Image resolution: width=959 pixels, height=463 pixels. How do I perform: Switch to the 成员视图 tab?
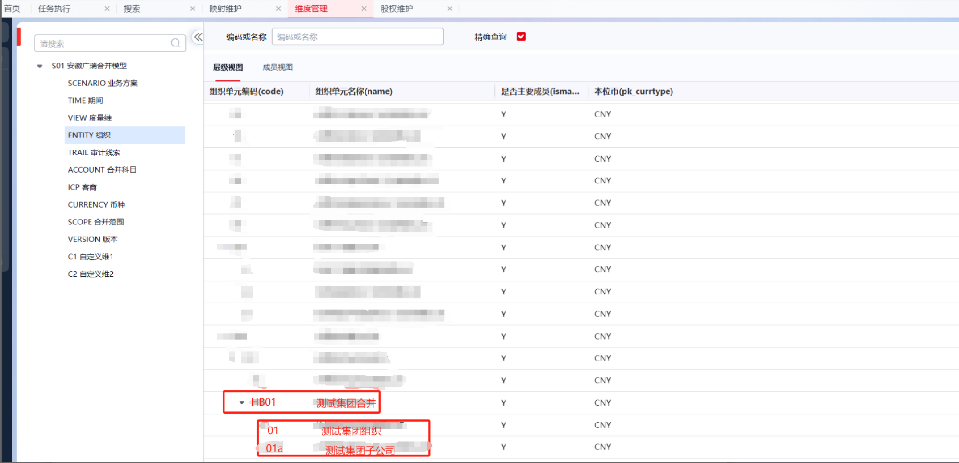point(277,67)
